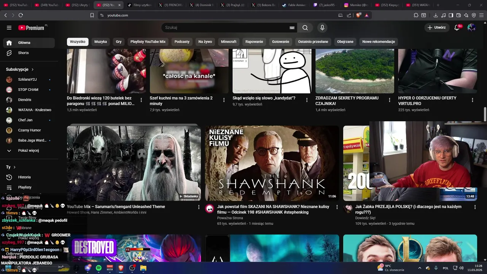This screenshot has height=274, width=487.
Task: Open options for Czajnika video
Action: (390, 100)
